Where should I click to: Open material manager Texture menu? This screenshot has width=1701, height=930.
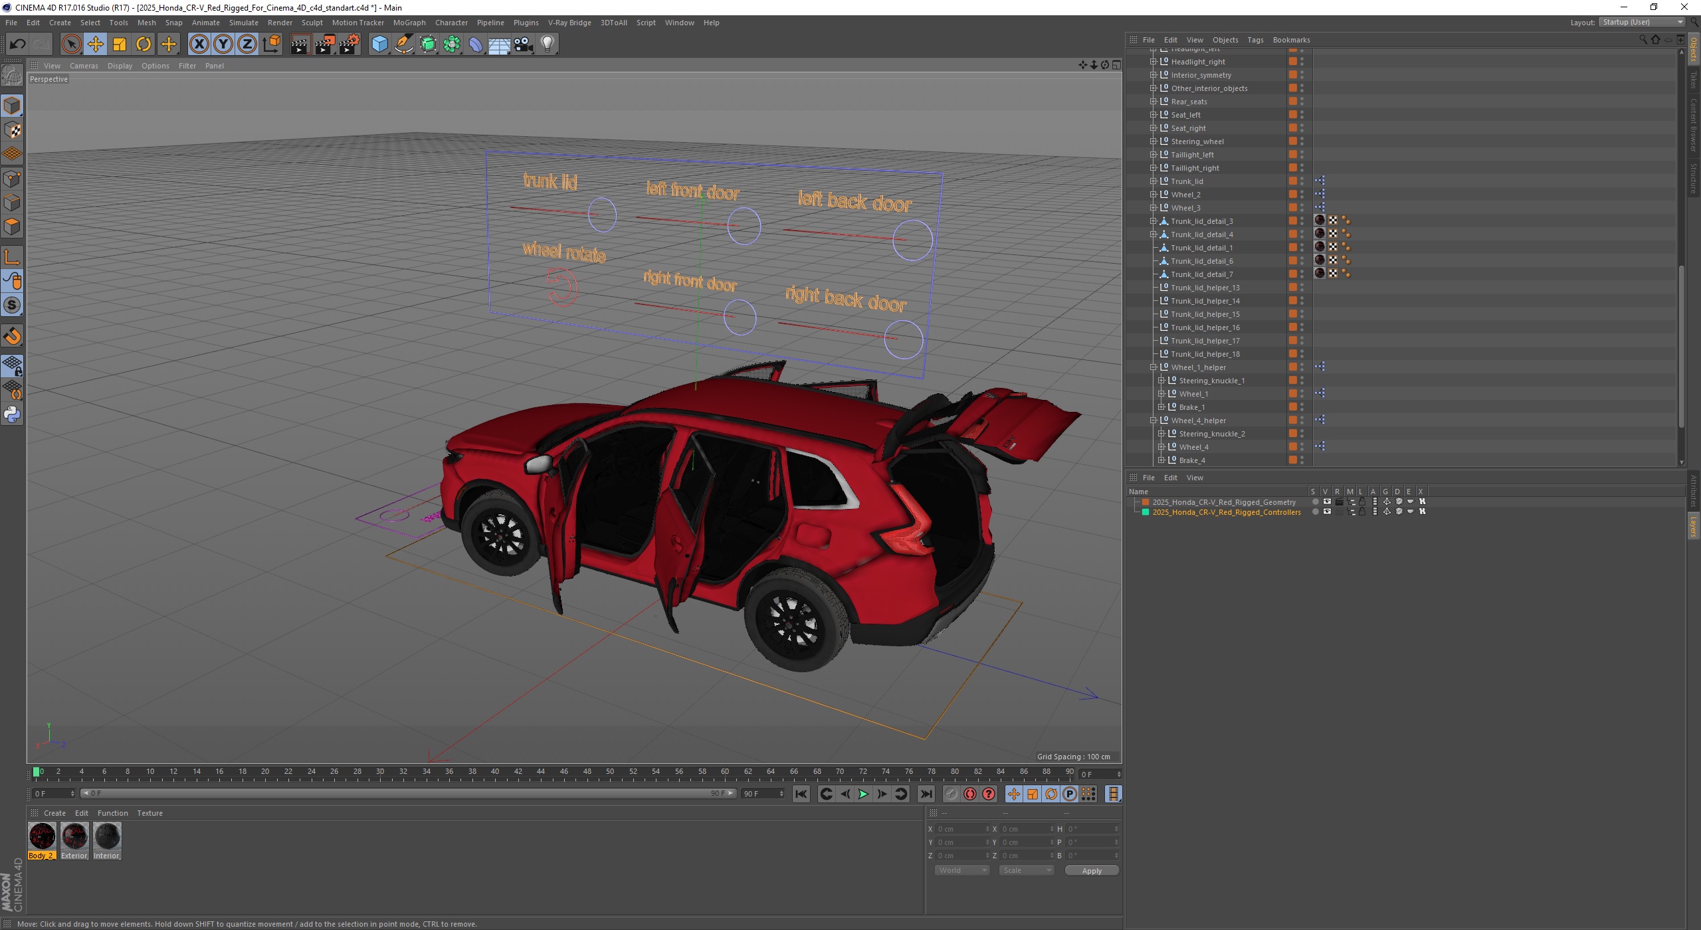tap(150, 813)
